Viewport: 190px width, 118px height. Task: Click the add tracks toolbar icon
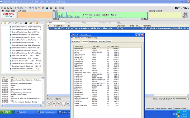[30, 8]
